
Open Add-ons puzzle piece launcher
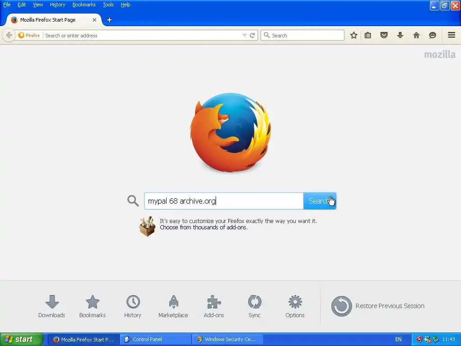point(214,306)
